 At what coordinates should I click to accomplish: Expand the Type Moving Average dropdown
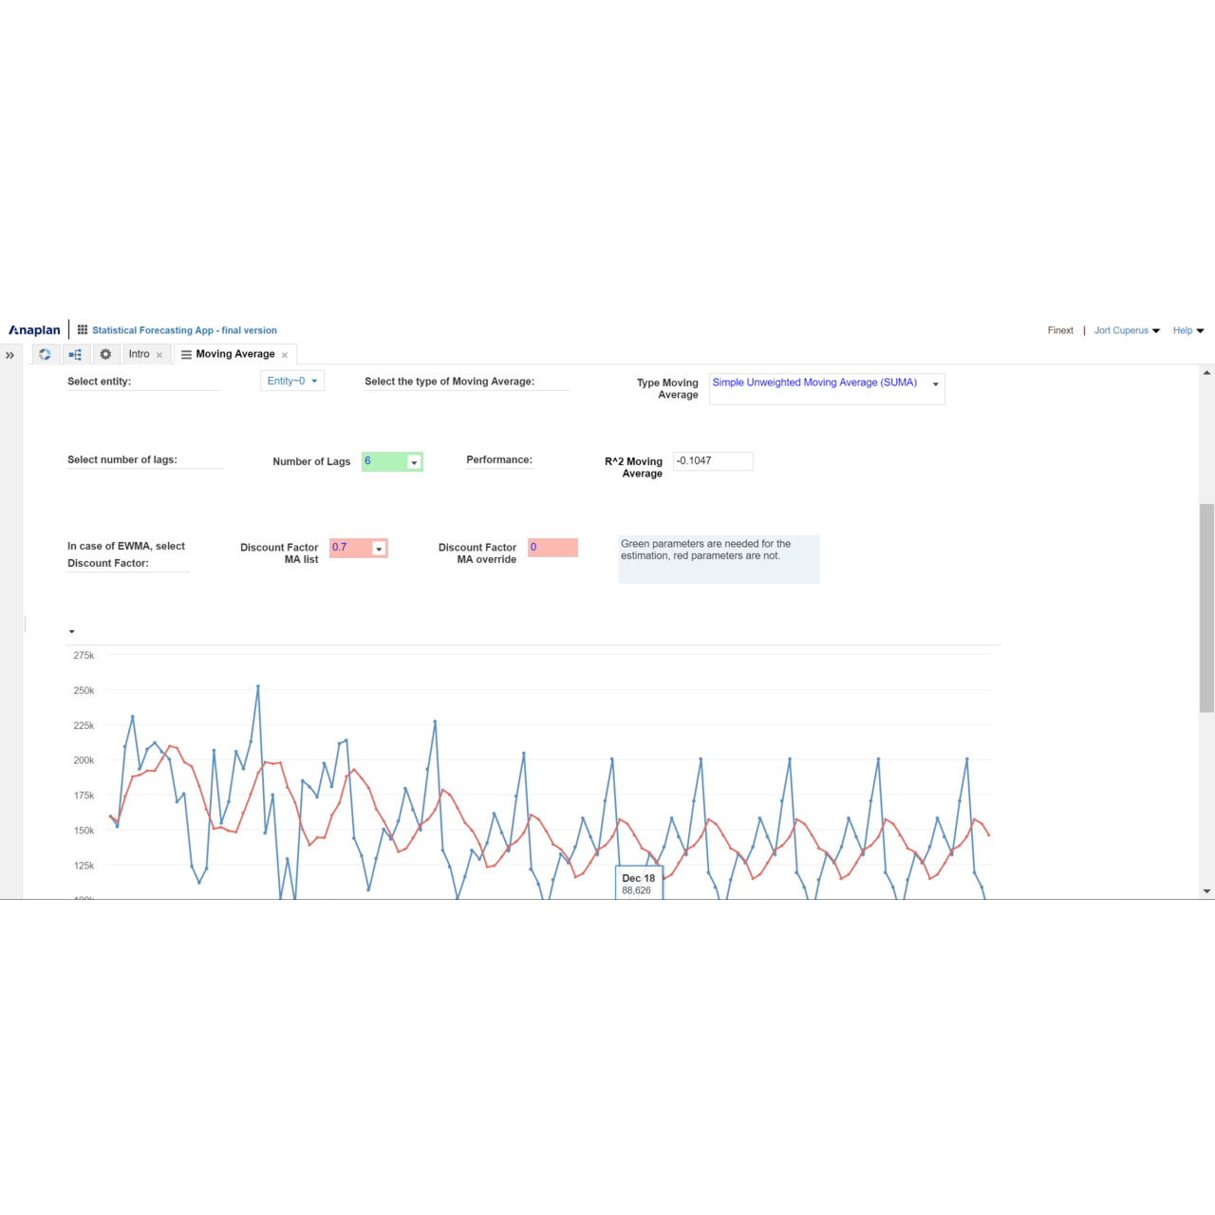tap(935, 384)
